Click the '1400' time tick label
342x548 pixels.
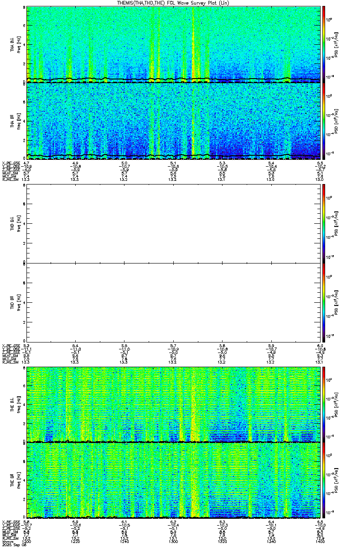coord(320,541)
